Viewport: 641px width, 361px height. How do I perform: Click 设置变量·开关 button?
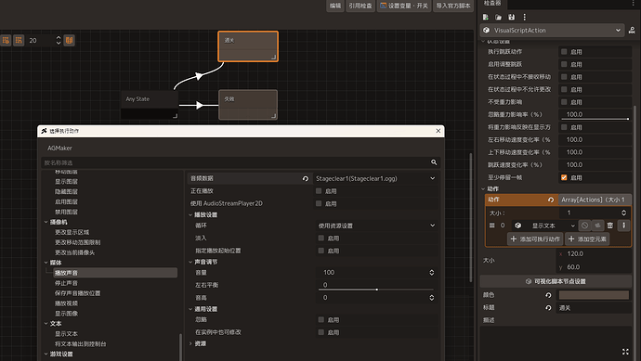404,6
